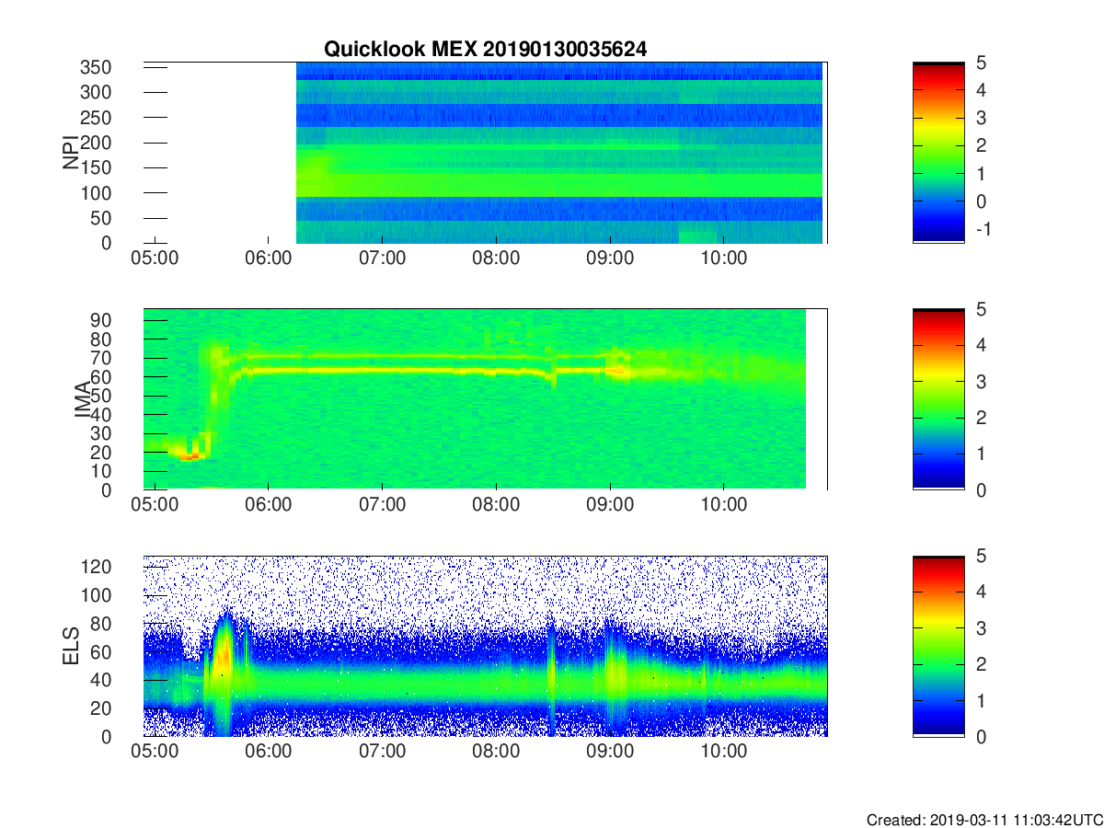The width and height of the screenshot is (1104, 828).
Task: Click the 05:00 label below IMA plot
Action: coord(155,506)
